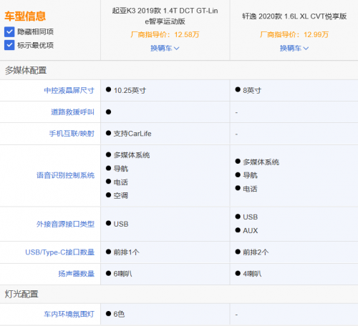
Task: Click the 灯光配置 section header
Action: click(x=21, y=294)
